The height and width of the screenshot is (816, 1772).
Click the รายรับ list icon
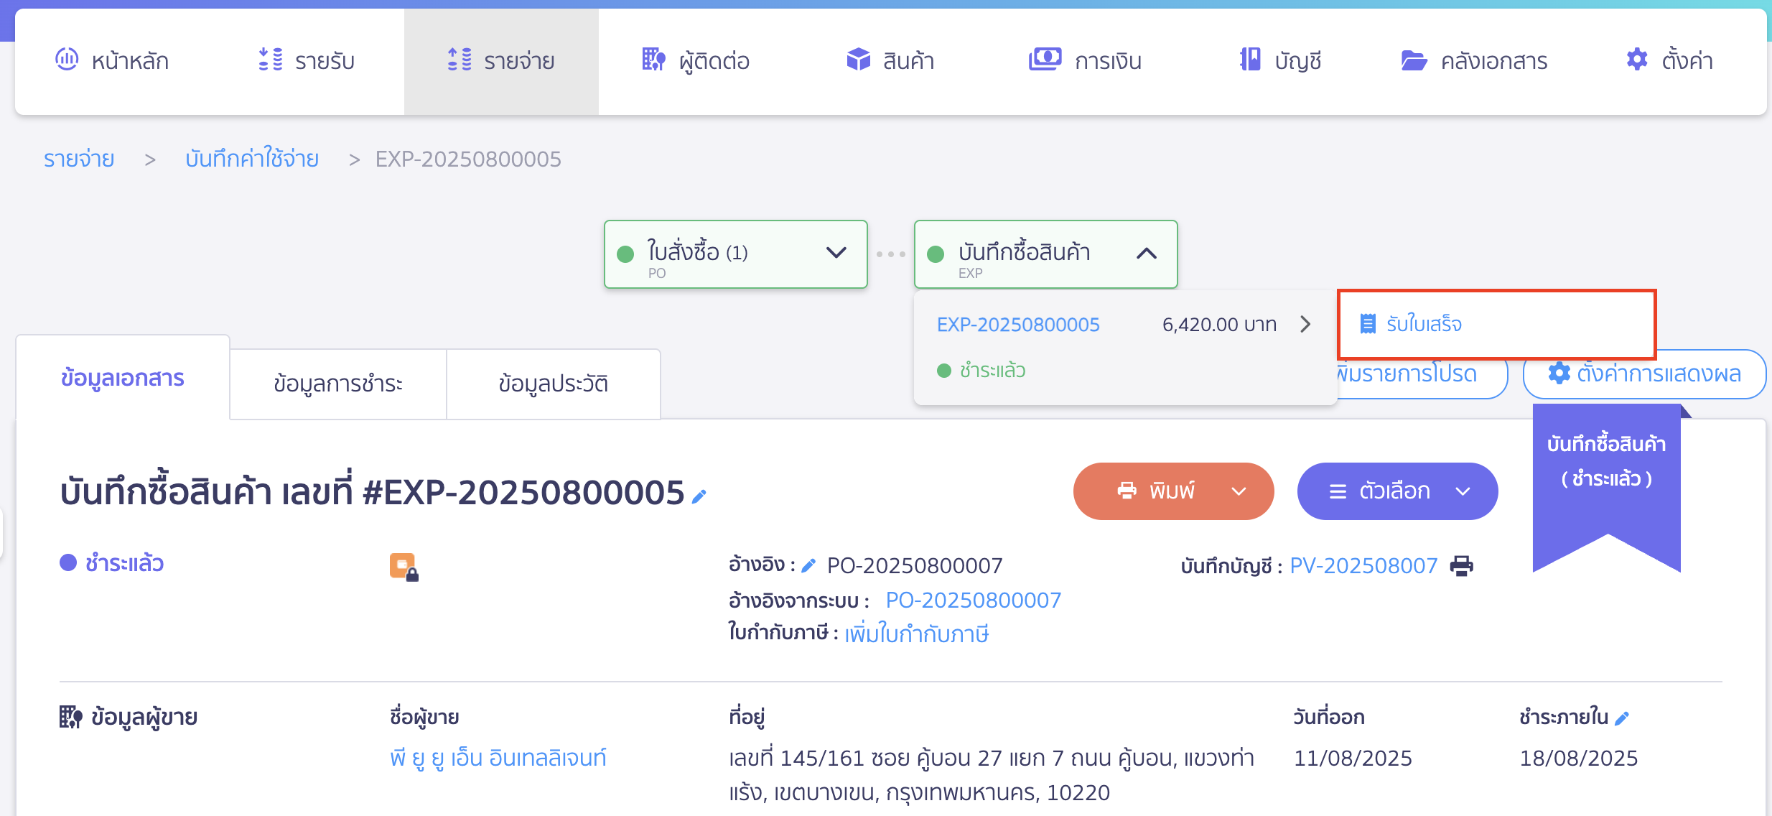(271, 59)
